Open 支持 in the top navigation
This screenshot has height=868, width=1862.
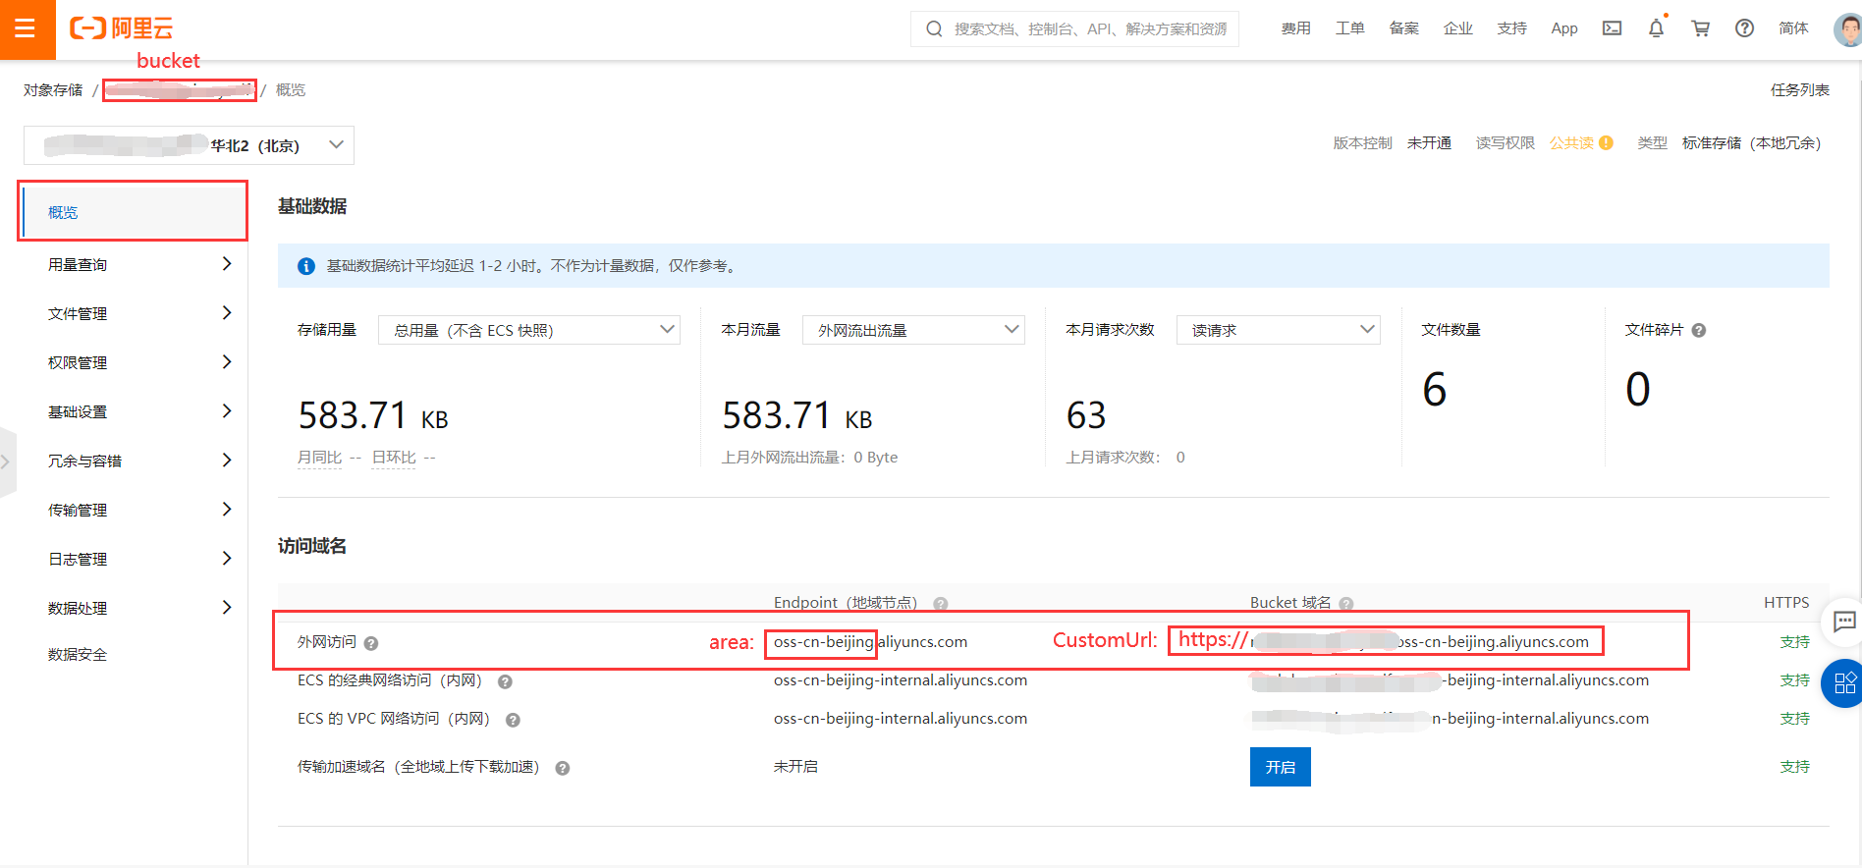tap(1511, 28)
